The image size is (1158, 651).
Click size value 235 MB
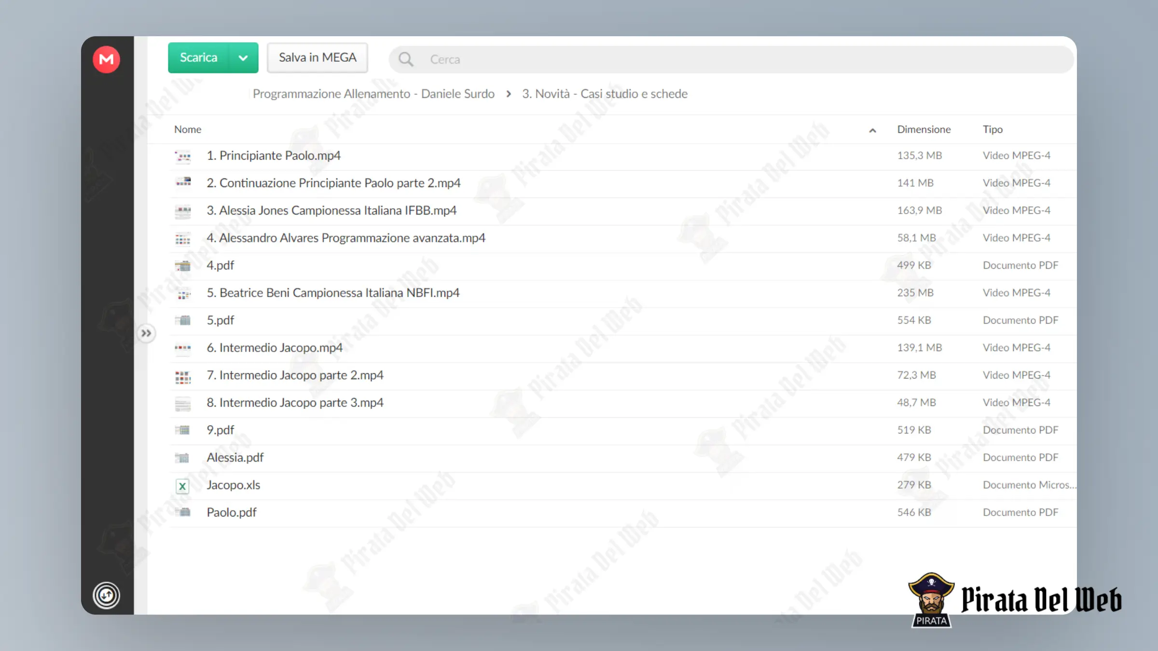point(915,293)
